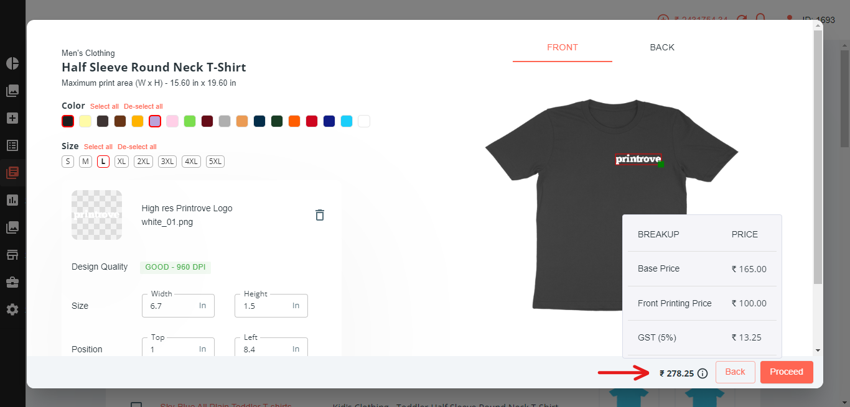Screen dimensions: 850x407
Task: Click De-select all next to Size
Action: 137,147
